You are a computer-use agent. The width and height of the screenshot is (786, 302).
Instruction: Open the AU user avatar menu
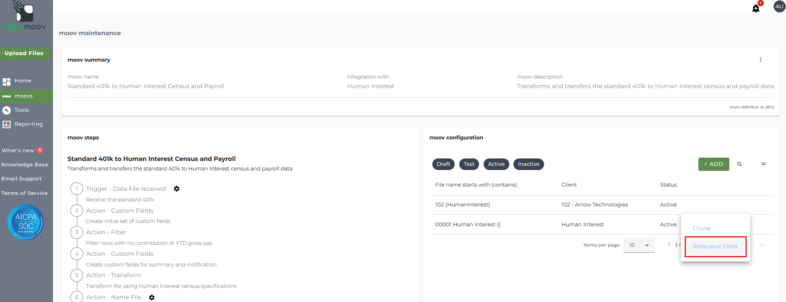tap(779, 7)
